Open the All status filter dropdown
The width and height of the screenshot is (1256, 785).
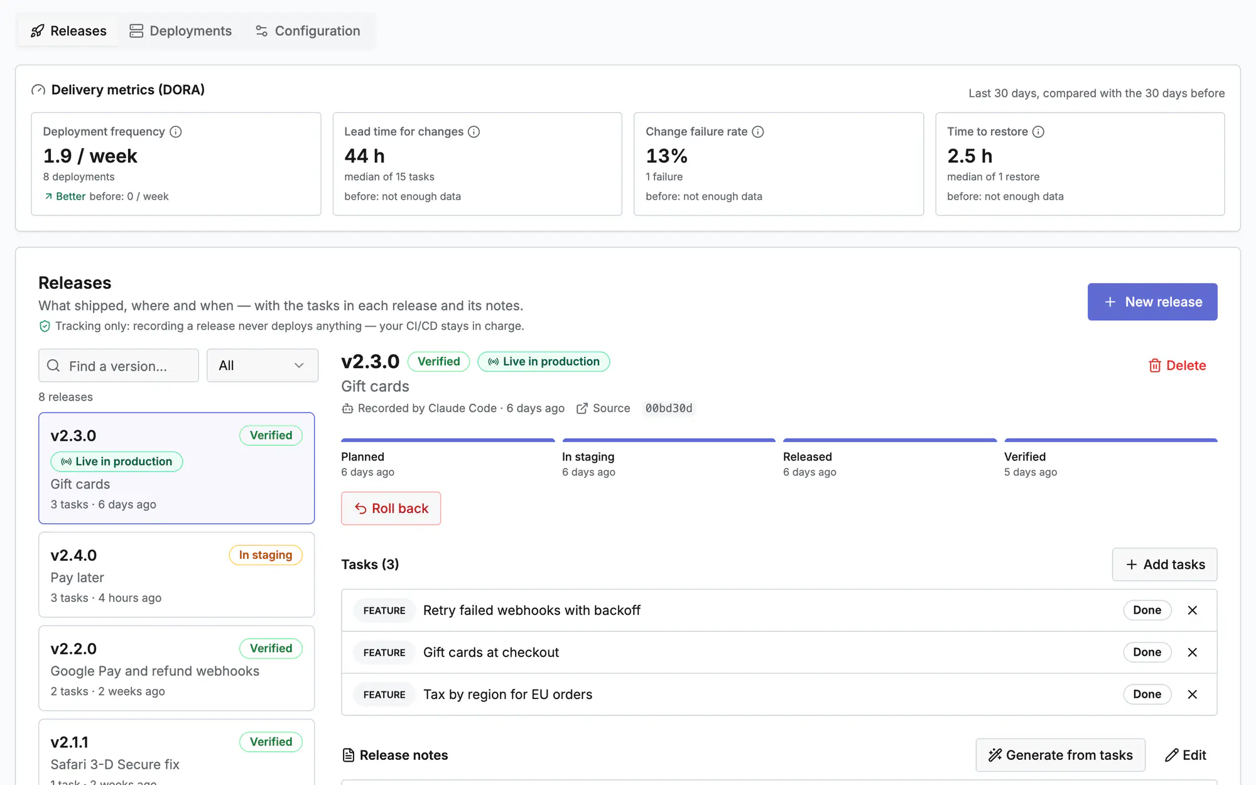click(x=263, y=365)
